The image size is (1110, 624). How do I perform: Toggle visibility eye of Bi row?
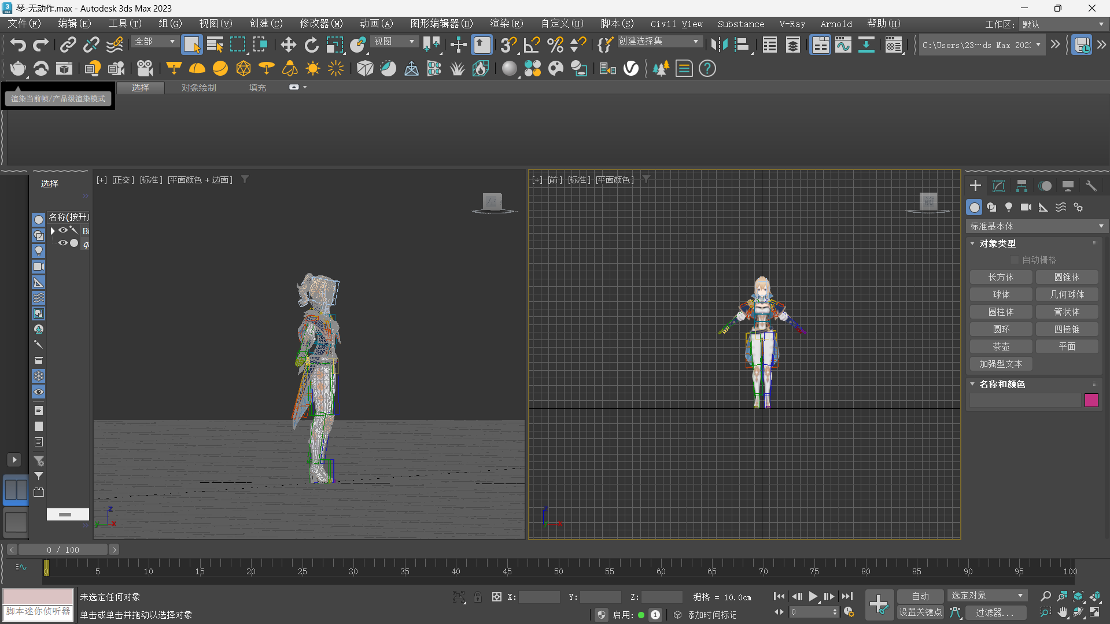[62, 230]
